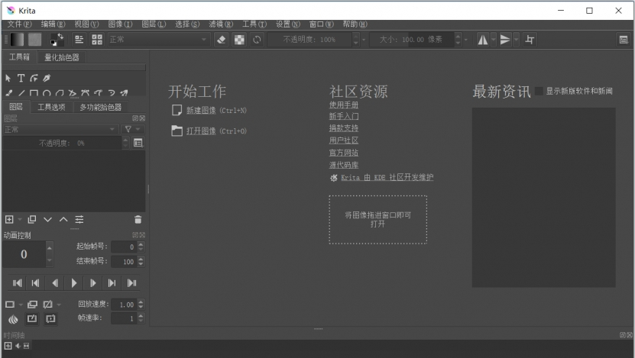Select the dynamic brush tool
Image resolution: width=635 pixels, height=358 pixels.
(111, 93)
